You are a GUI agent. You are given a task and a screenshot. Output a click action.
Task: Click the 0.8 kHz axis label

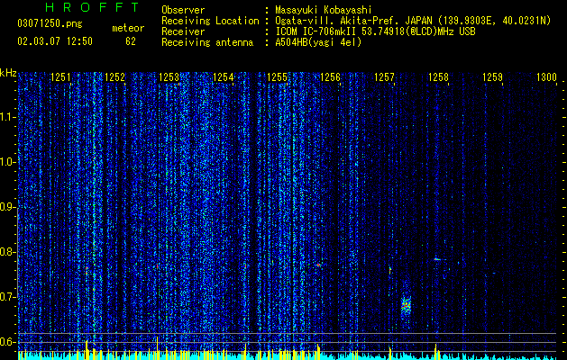point(8,252)
